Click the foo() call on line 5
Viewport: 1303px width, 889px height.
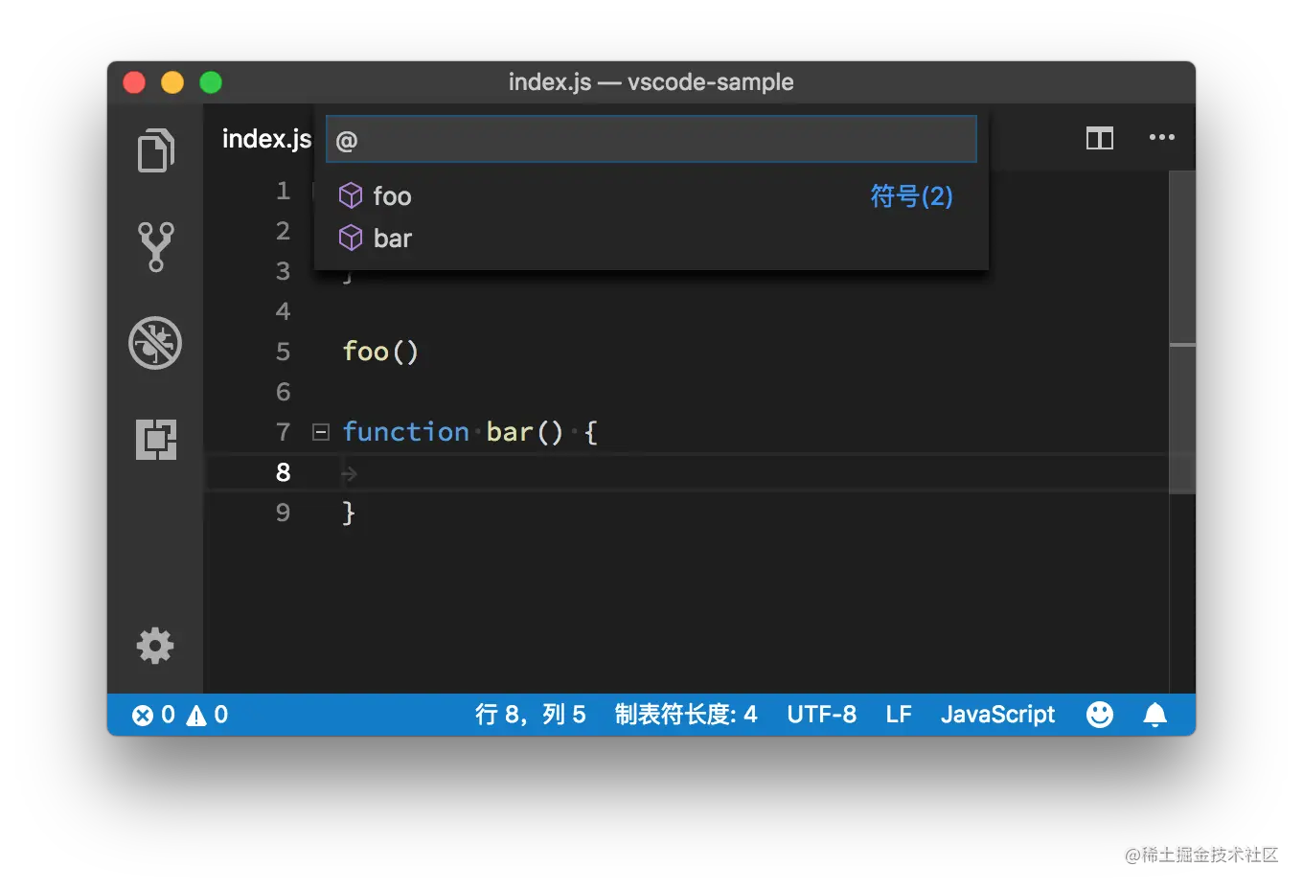point(380,352)
